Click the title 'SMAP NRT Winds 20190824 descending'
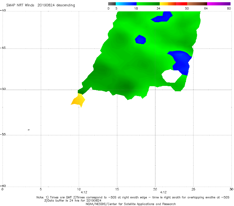Viewport: 234px width, 206px height. [40, 5]
